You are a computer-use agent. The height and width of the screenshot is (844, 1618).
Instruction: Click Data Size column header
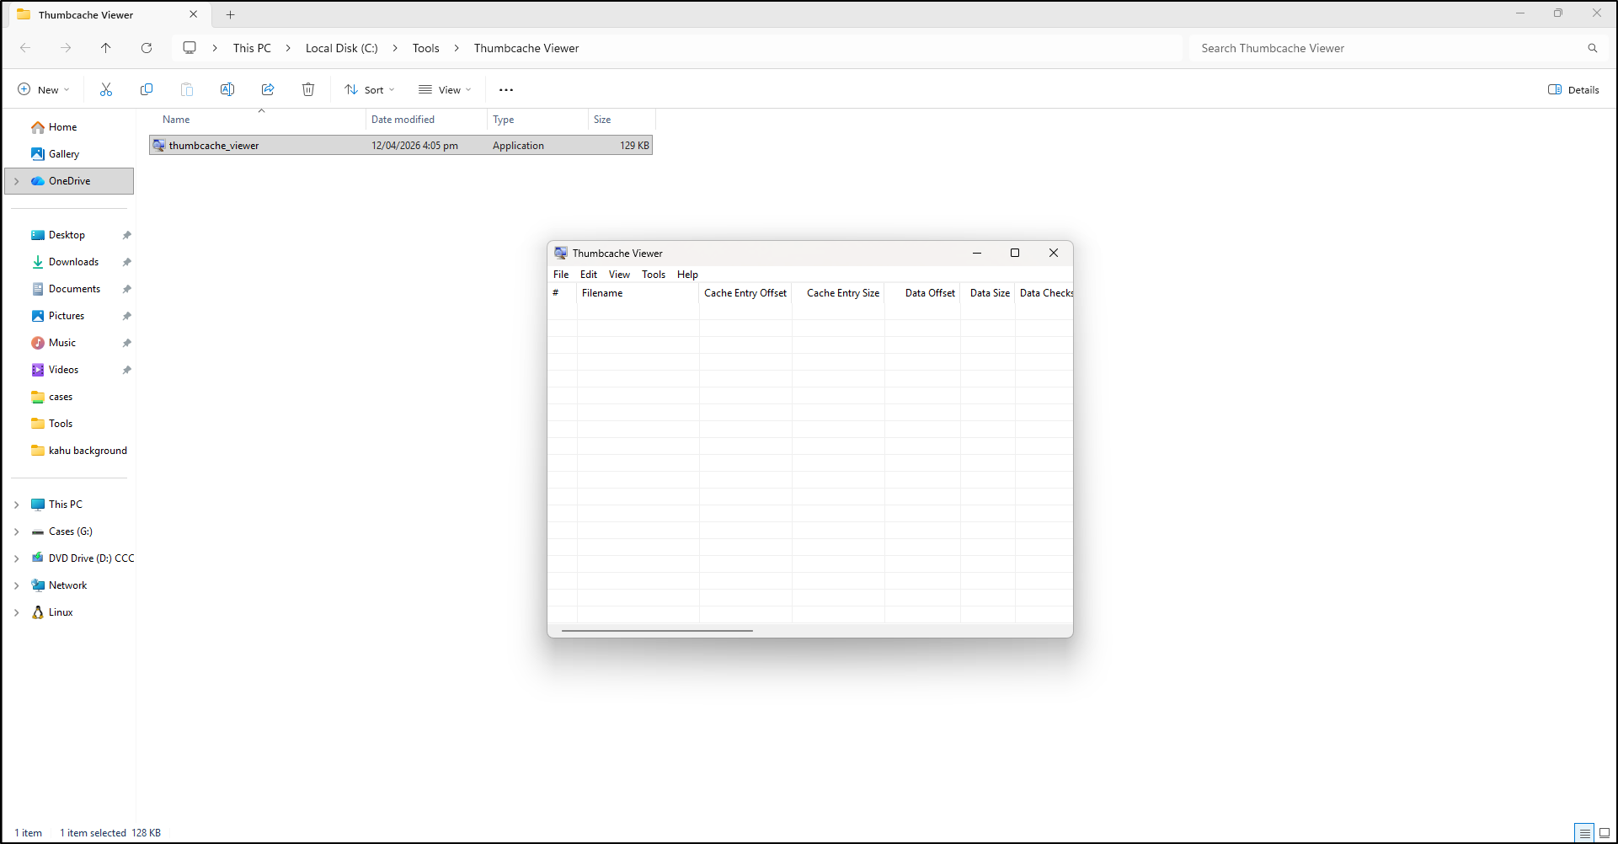tap(988, 293)
